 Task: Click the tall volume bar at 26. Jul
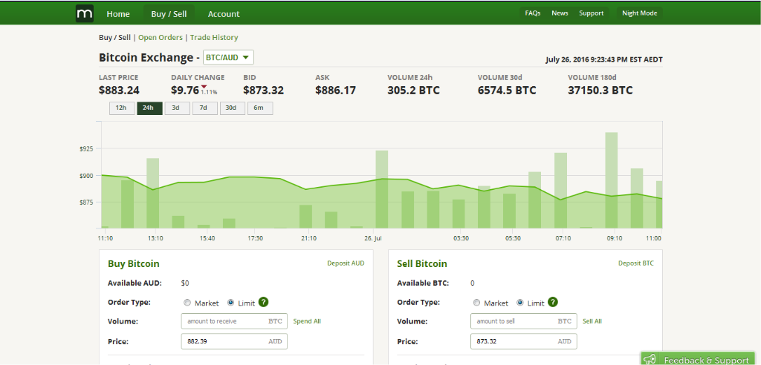382,189
